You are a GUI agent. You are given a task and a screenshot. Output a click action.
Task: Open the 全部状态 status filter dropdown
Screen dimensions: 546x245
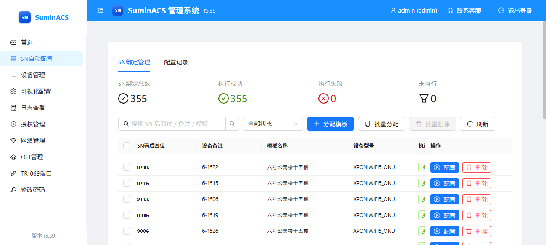tap(273, 124)
